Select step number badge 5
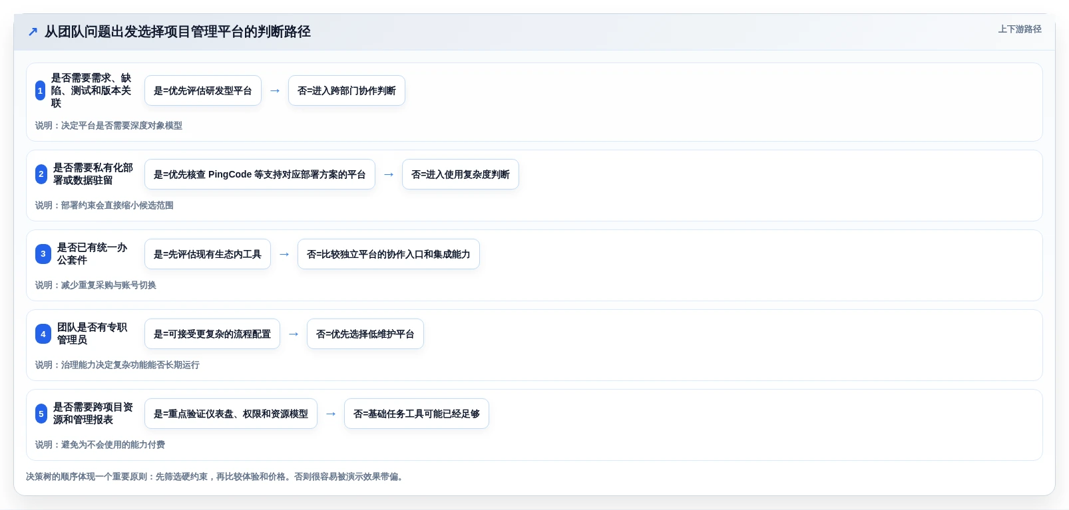This screenshot has height=510, width=1069. click(41, 414)
